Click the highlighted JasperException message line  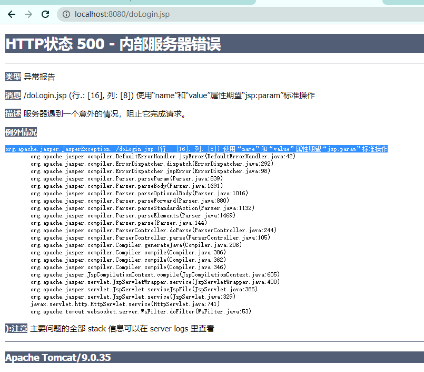pos(195,149)
